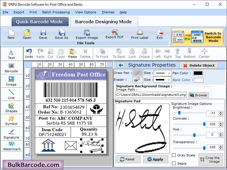Browse for a signature background image

point(199,95)
